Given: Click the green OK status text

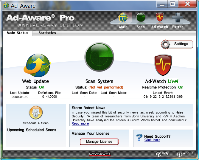Looking at the screenshot, I should pyautogui.click(x=42, y=87).
